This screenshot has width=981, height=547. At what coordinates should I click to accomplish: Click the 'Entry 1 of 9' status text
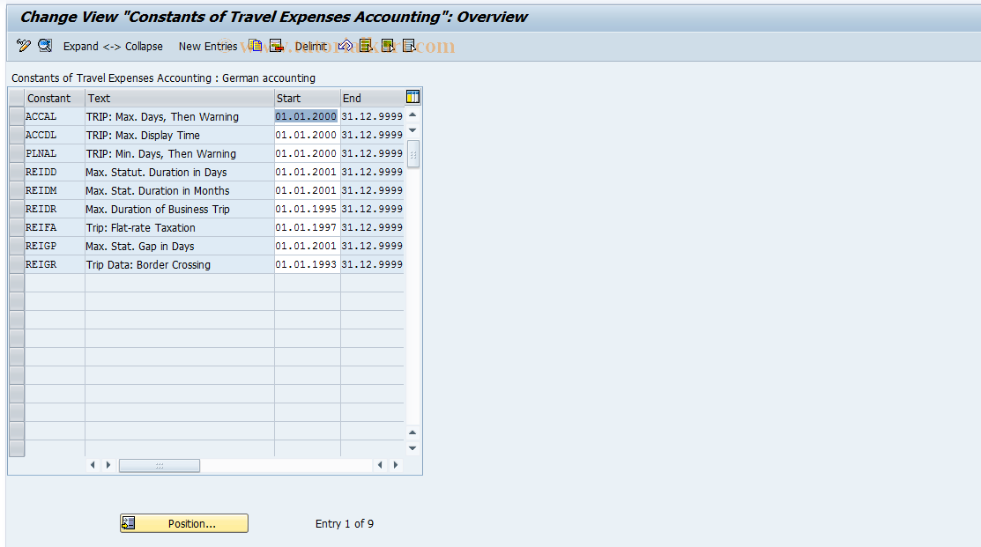tap(344, 524)
